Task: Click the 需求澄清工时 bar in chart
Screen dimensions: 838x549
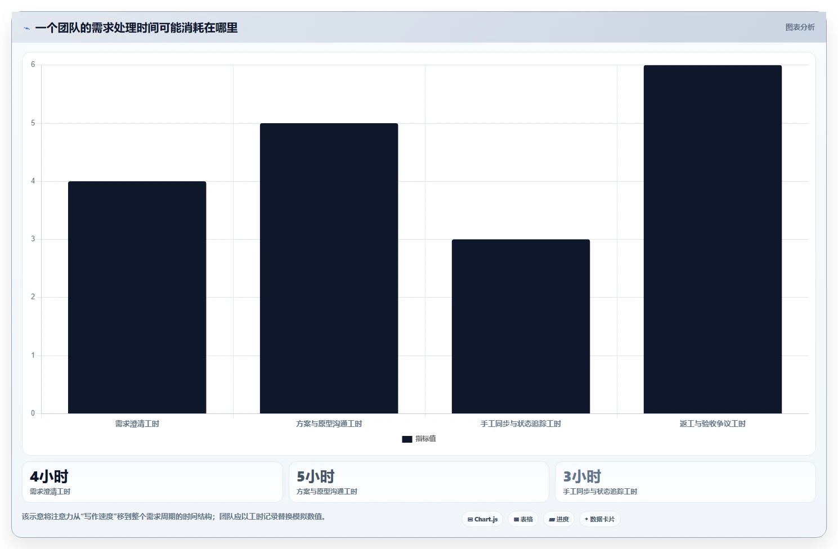Action: [x=137, y=297]
